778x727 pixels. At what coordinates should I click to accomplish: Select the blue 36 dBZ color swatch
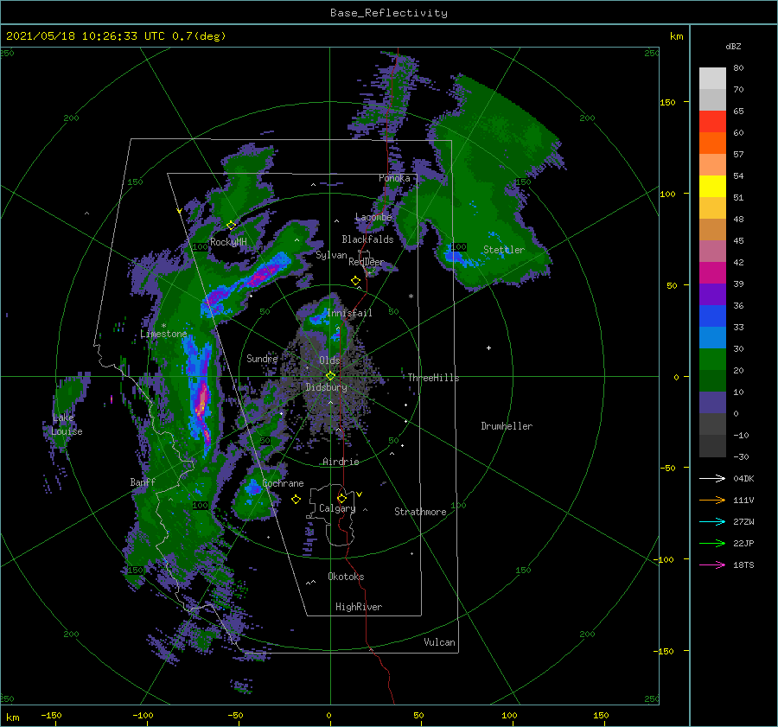coord(712,316)
